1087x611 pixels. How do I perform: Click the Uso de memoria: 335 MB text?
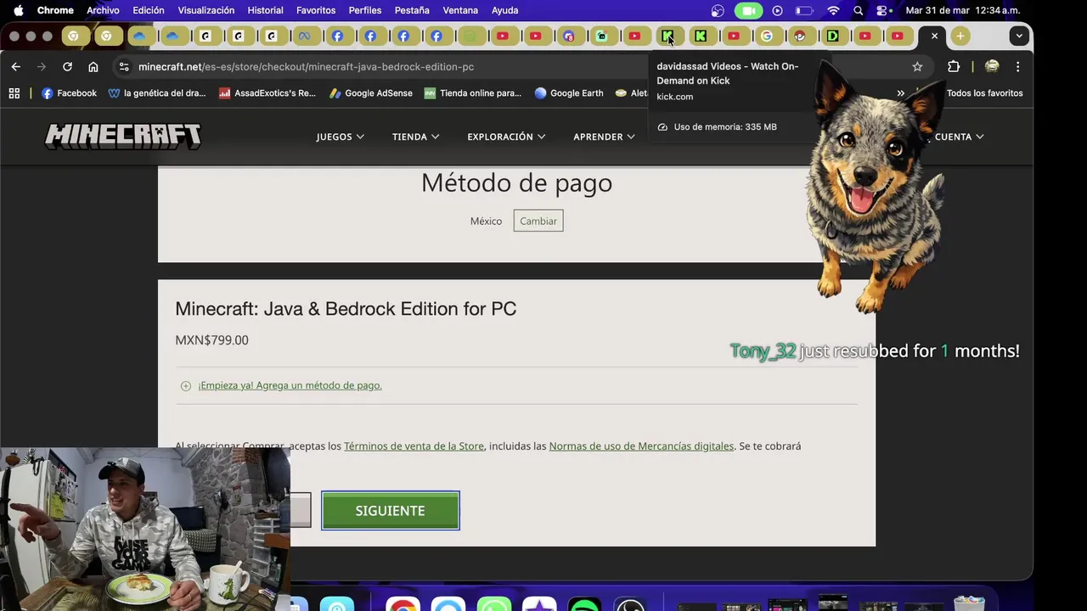[724, 126]
